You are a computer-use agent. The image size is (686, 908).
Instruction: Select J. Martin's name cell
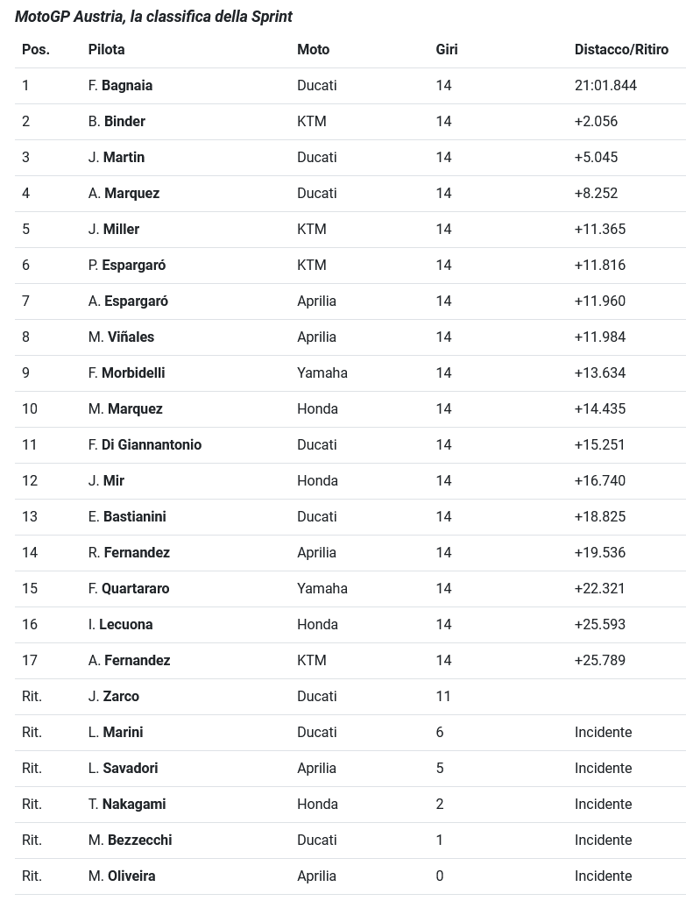click(x=117, y=158)
